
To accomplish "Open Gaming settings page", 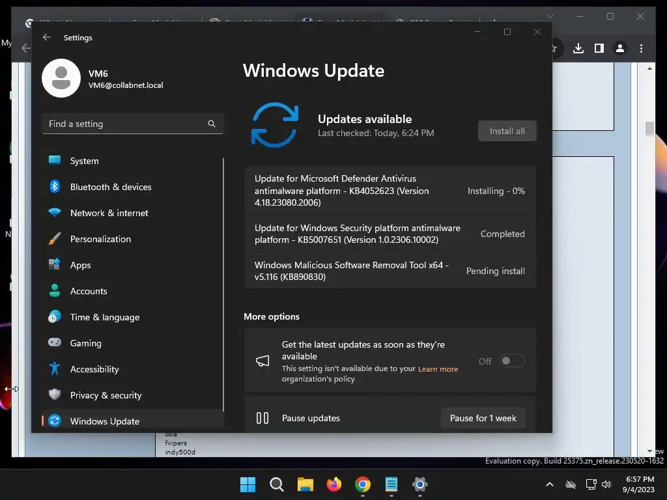I will 132,342.
